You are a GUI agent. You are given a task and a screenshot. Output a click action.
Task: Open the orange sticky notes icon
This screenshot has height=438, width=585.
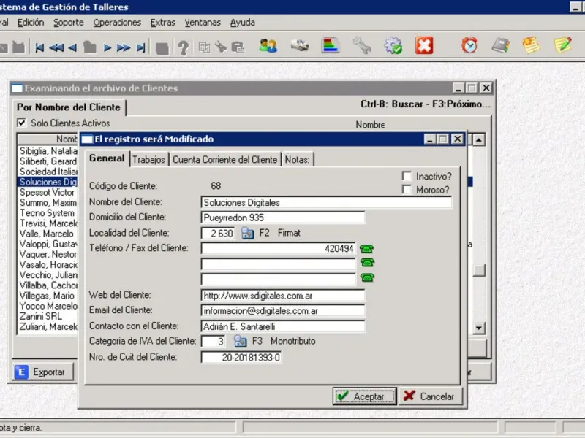click(x=532, y=45)
